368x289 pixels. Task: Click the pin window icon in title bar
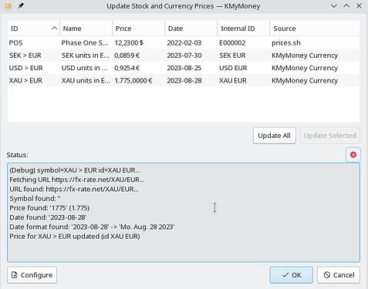point(21,5)
